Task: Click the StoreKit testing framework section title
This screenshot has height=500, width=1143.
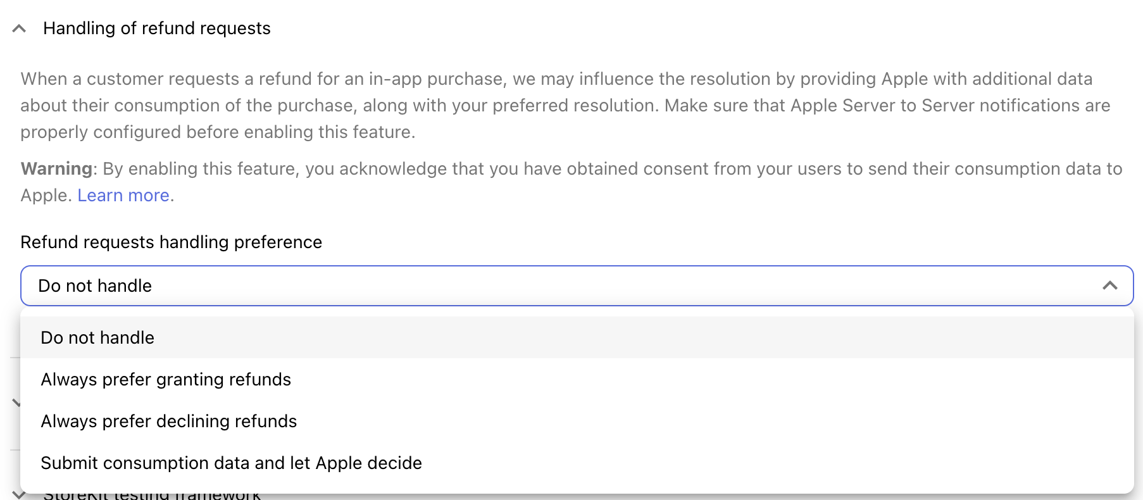Action: [x=152, y=496]
